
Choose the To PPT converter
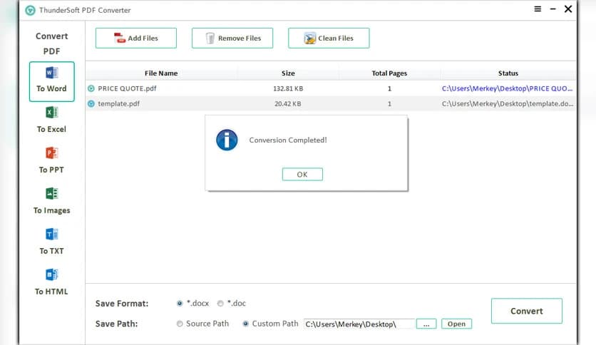point(52,160)
